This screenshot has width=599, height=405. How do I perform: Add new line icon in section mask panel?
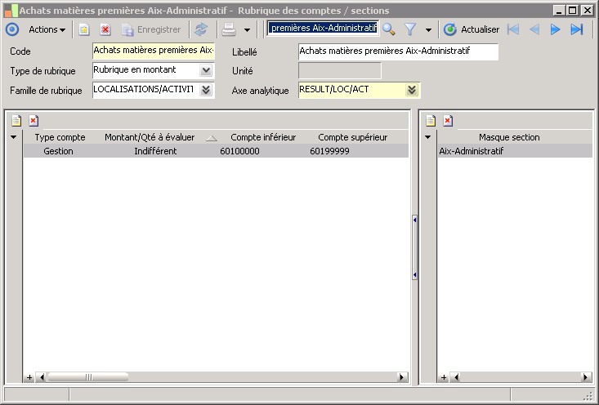point(431,121)
